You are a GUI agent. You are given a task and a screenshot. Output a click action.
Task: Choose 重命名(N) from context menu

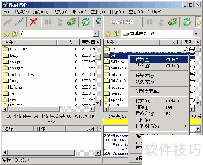[x=159, y=113]
